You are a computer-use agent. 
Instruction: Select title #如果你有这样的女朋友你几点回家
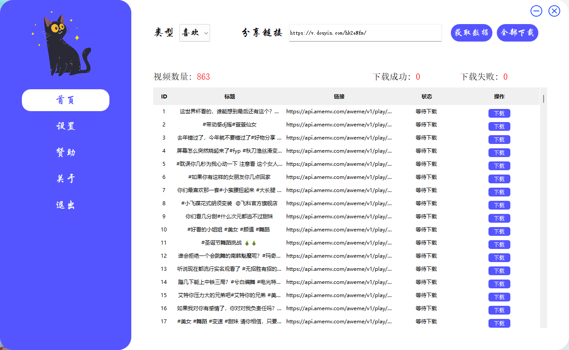click(x=230, y=177)
